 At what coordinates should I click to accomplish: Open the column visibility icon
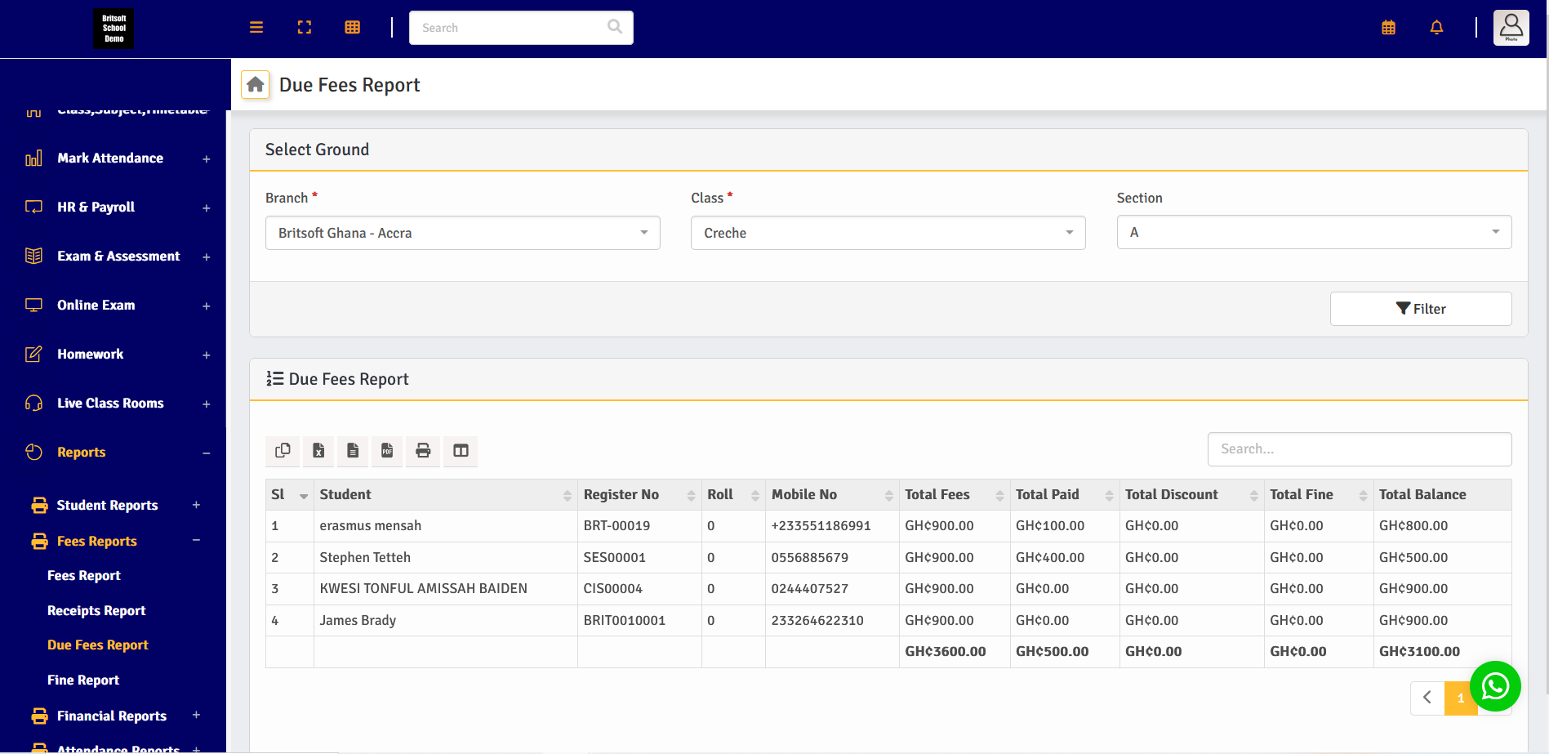click(461, 451)
